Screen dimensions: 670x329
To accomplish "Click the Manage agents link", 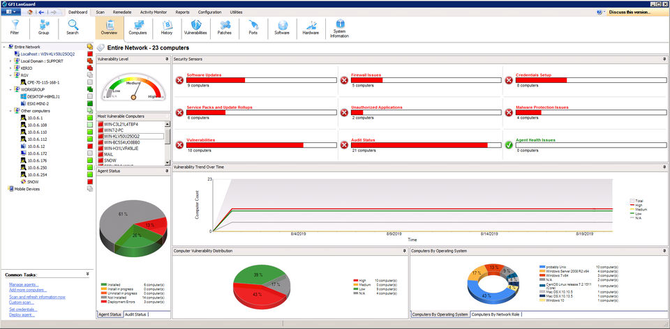I will pos(24,284).
